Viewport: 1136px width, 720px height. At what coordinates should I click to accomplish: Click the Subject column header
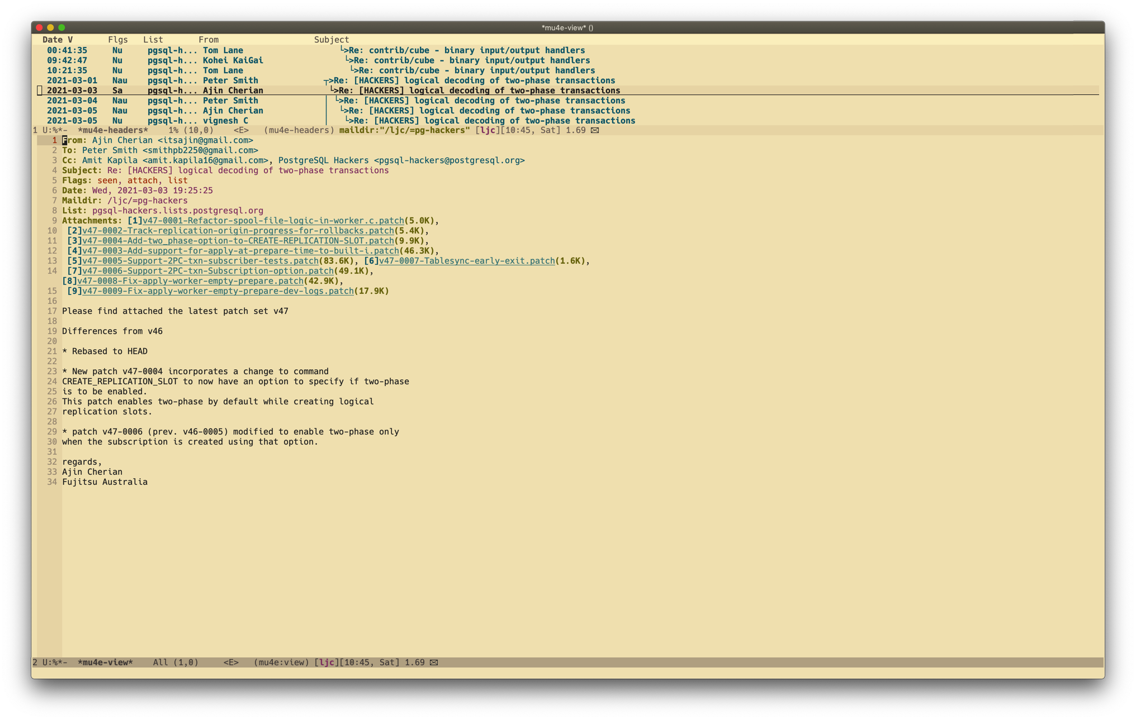[x=332, y=40]
